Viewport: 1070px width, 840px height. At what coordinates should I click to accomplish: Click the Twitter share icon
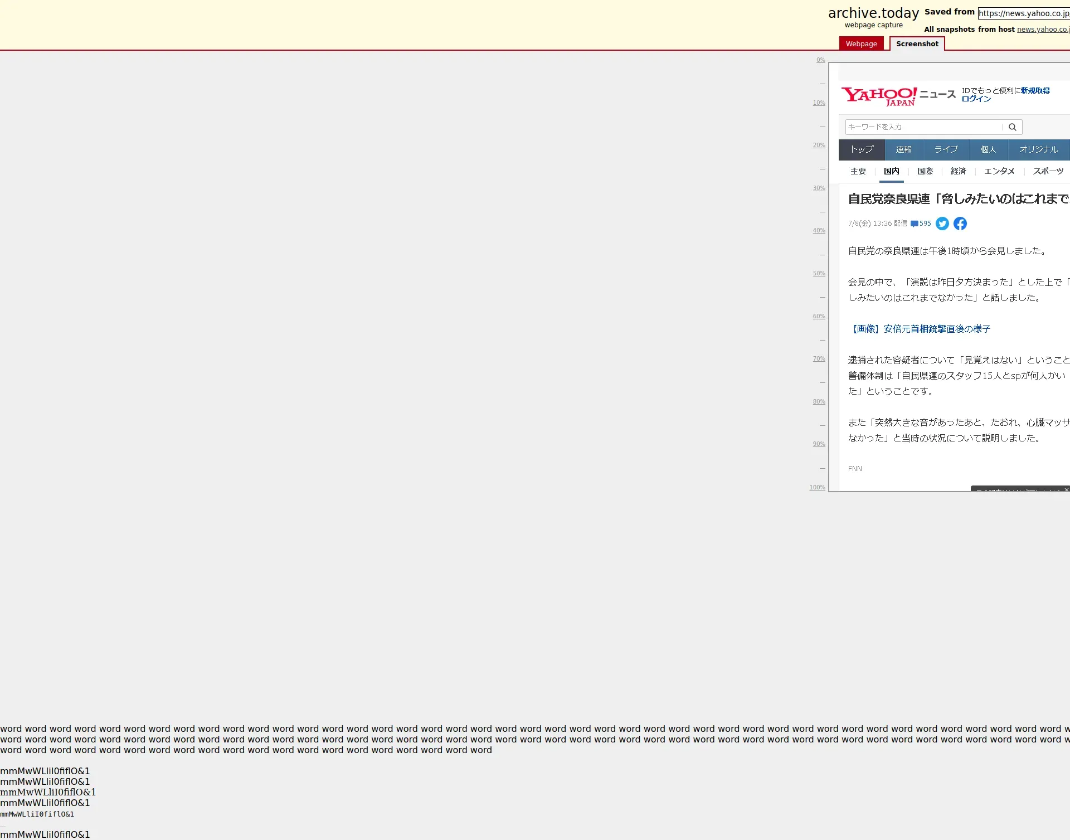[x=942, y=224]
